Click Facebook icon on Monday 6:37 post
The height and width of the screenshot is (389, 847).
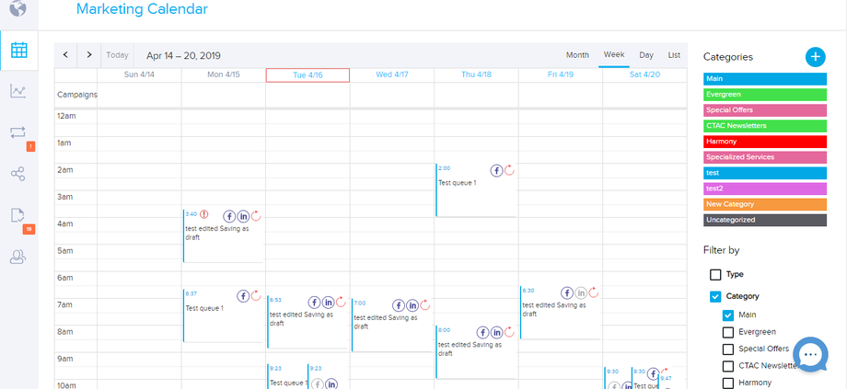pos(243,296)
